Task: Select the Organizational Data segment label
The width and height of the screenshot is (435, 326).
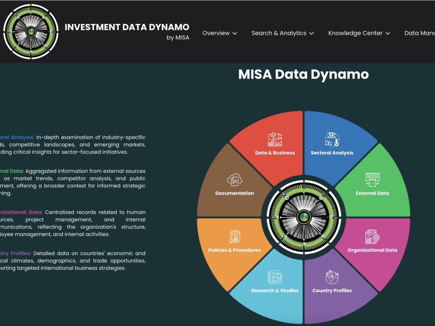Action: pyautogui.click(x=372, y=250)
